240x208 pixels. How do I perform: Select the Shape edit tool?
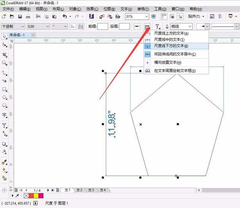pos(4,45)
